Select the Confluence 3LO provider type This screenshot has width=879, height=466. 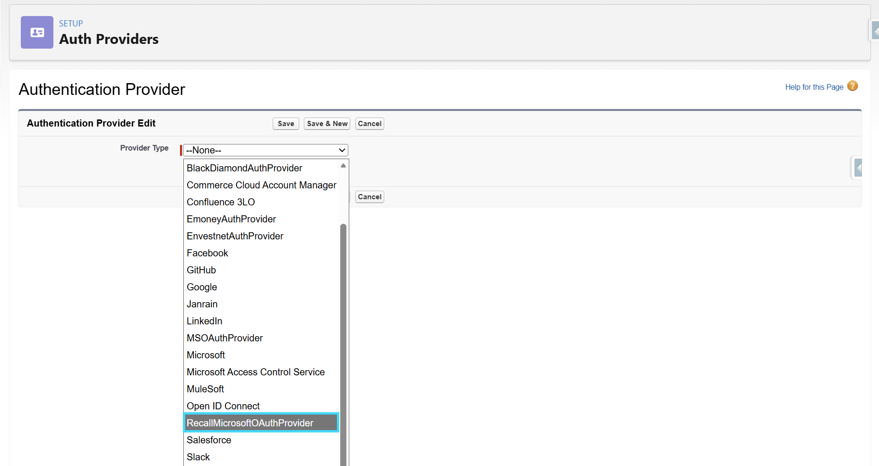(261, 202)
